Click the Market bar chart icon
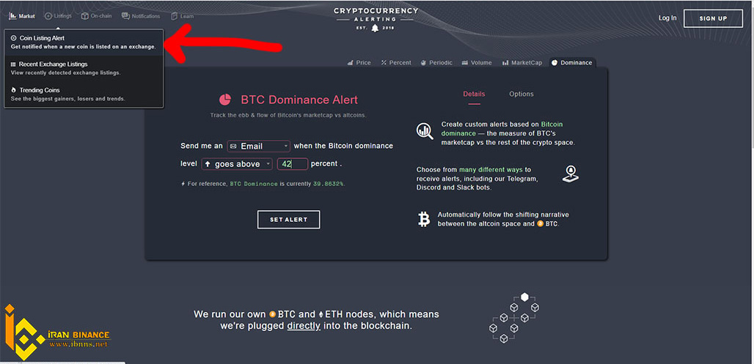Image resolution: width=754 pixels, height=364 pixels. coord(12,16)
